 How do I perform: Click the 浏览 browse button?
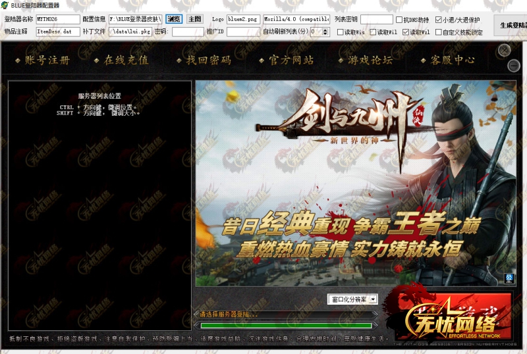pos(174,19)
